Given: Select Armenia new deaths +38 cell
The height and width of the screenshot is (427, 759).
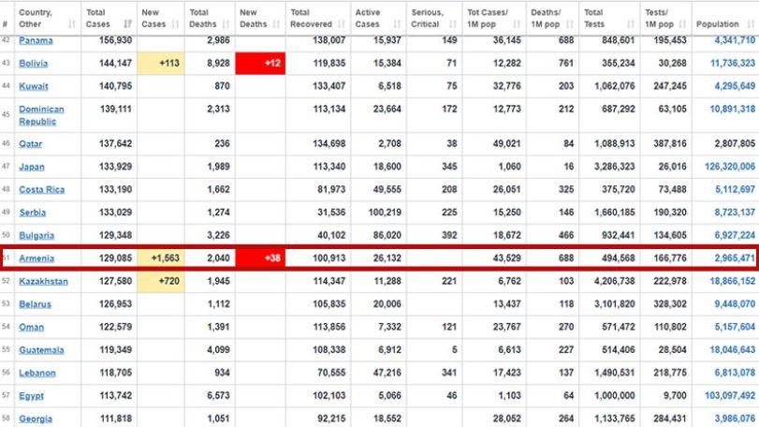Looking at the screenshot, I should pos(260,258).
